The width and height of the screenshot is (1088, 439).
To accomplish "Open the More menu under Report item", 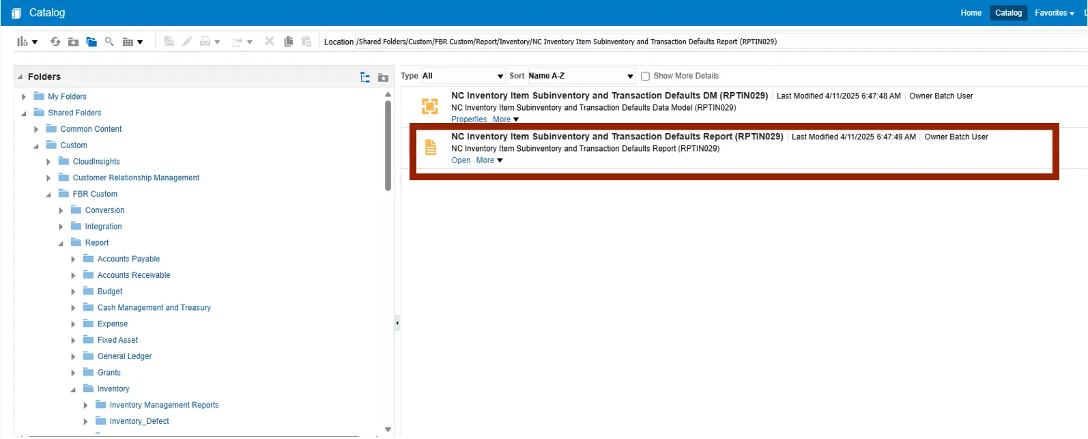I will coord(489,160).
